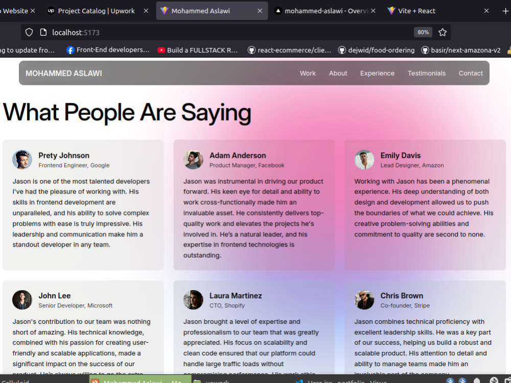Open the shield tracking protection icon
The width and height of the screenshot is (511, 383).
click(x=29, y=32)
